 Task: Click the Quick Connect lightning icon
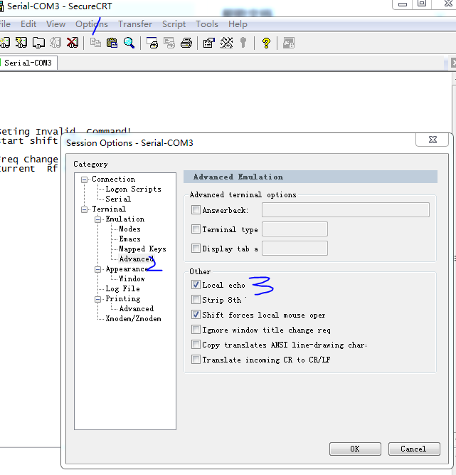click(21, 43)
